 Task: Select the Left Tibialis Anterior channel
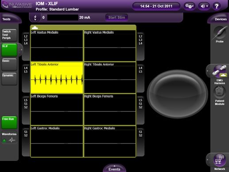tap(57, 78)
